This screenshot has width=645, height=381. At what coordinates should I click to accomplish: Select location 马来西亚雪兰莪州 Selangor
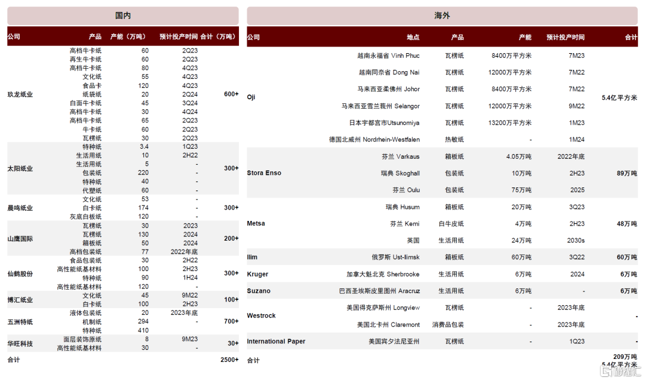coord(380,106)
